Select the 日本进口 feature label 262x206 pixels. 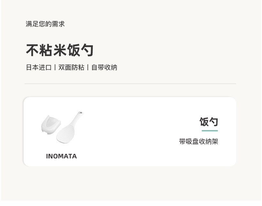pyautogui.click(x=39, y=67)
